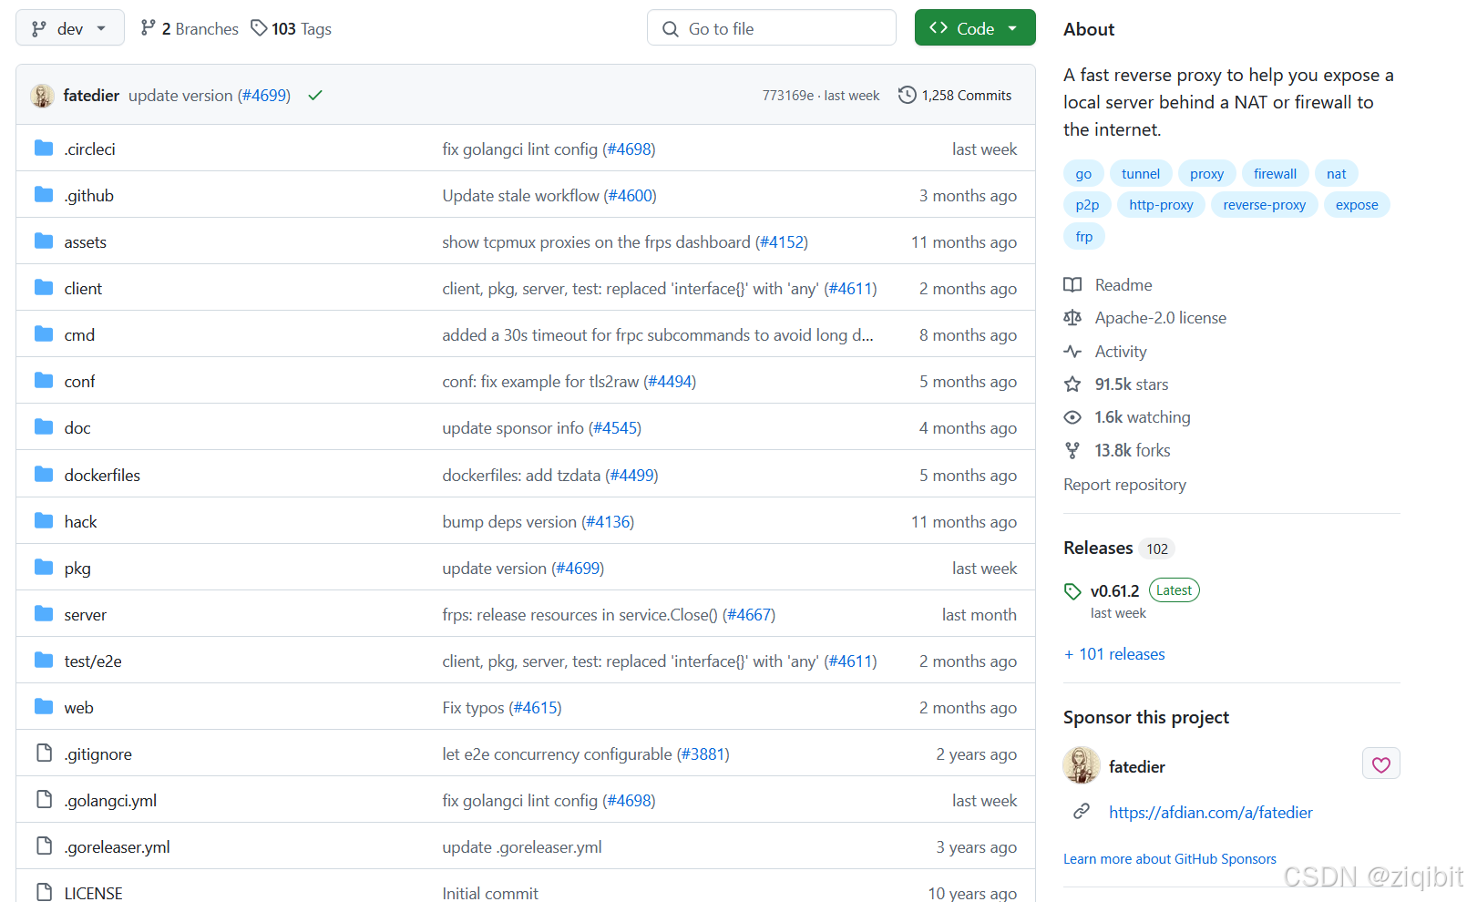This screenshot has height=902, width=1467.
Task: Select the 'p2p' topic tag
Action: tap(1087, 205)
